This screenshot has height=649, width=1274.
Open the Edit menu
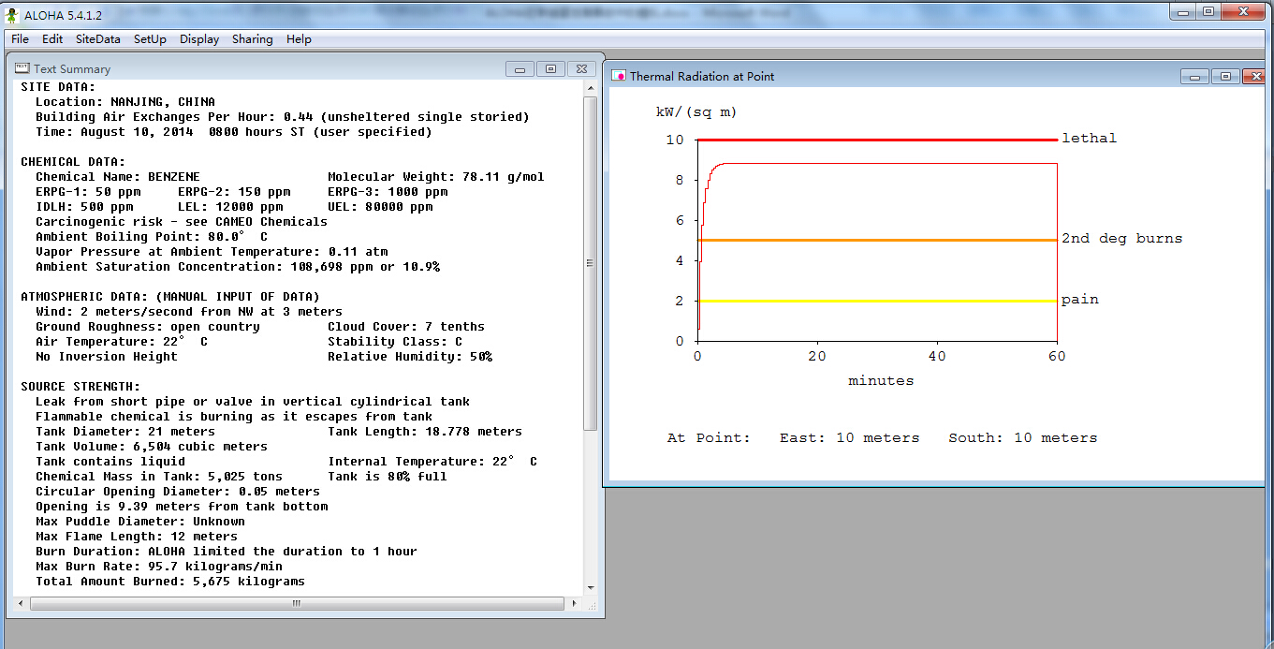pyautogui.click(x=52, y=39)
